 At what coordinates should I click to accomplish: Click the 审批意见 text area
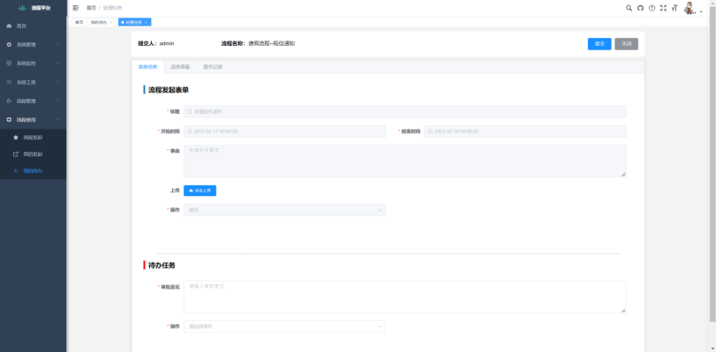[x=405, y=296]
